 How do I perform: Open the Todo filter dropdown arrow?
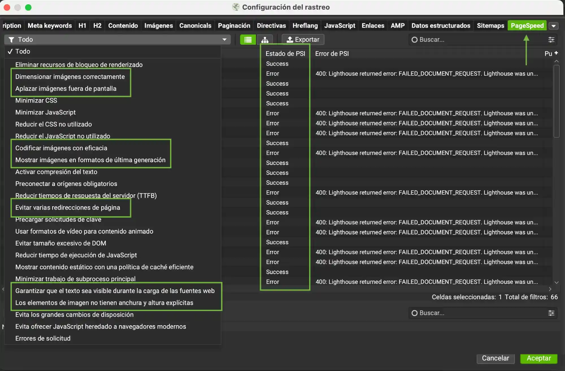pyautogui.click(x=224, y=40)
